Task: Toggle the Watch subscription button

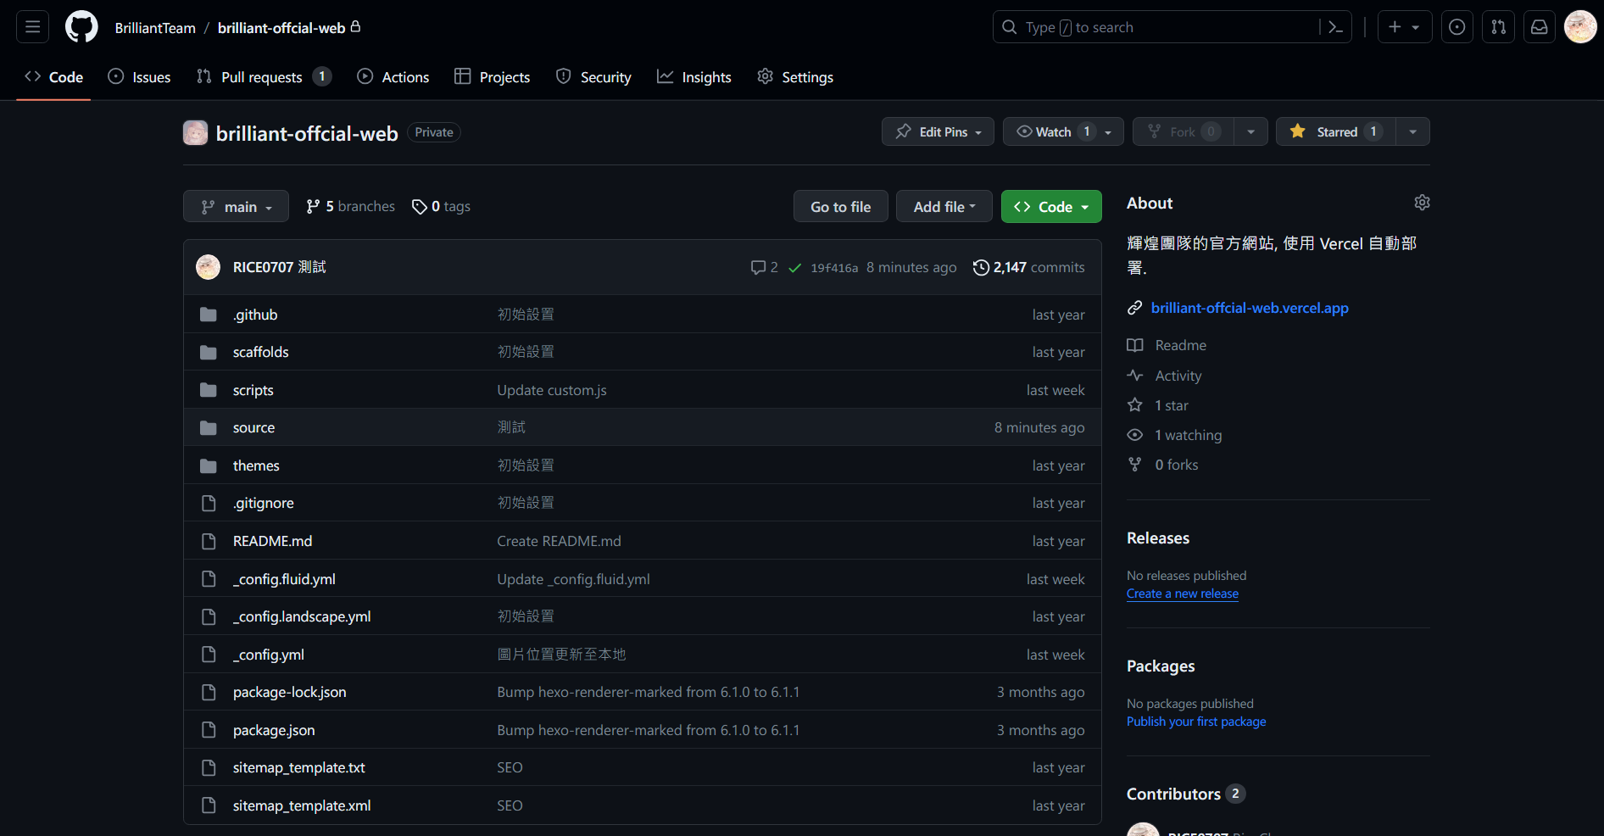Action: pyautogui.click(x=1063, y=131)
